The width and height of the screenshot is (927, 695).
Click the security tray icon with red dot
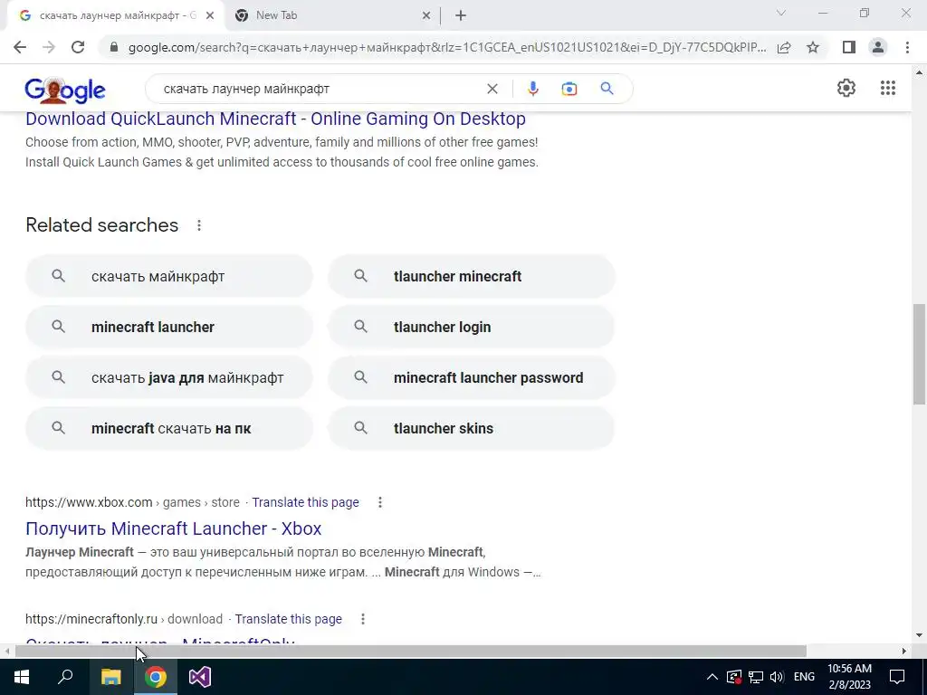tap(733, 677)
